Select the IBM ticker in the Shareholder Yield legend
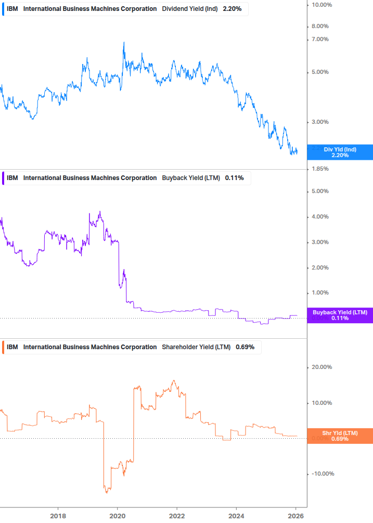This screenshot has height=523, width=373. pos(12,347)
